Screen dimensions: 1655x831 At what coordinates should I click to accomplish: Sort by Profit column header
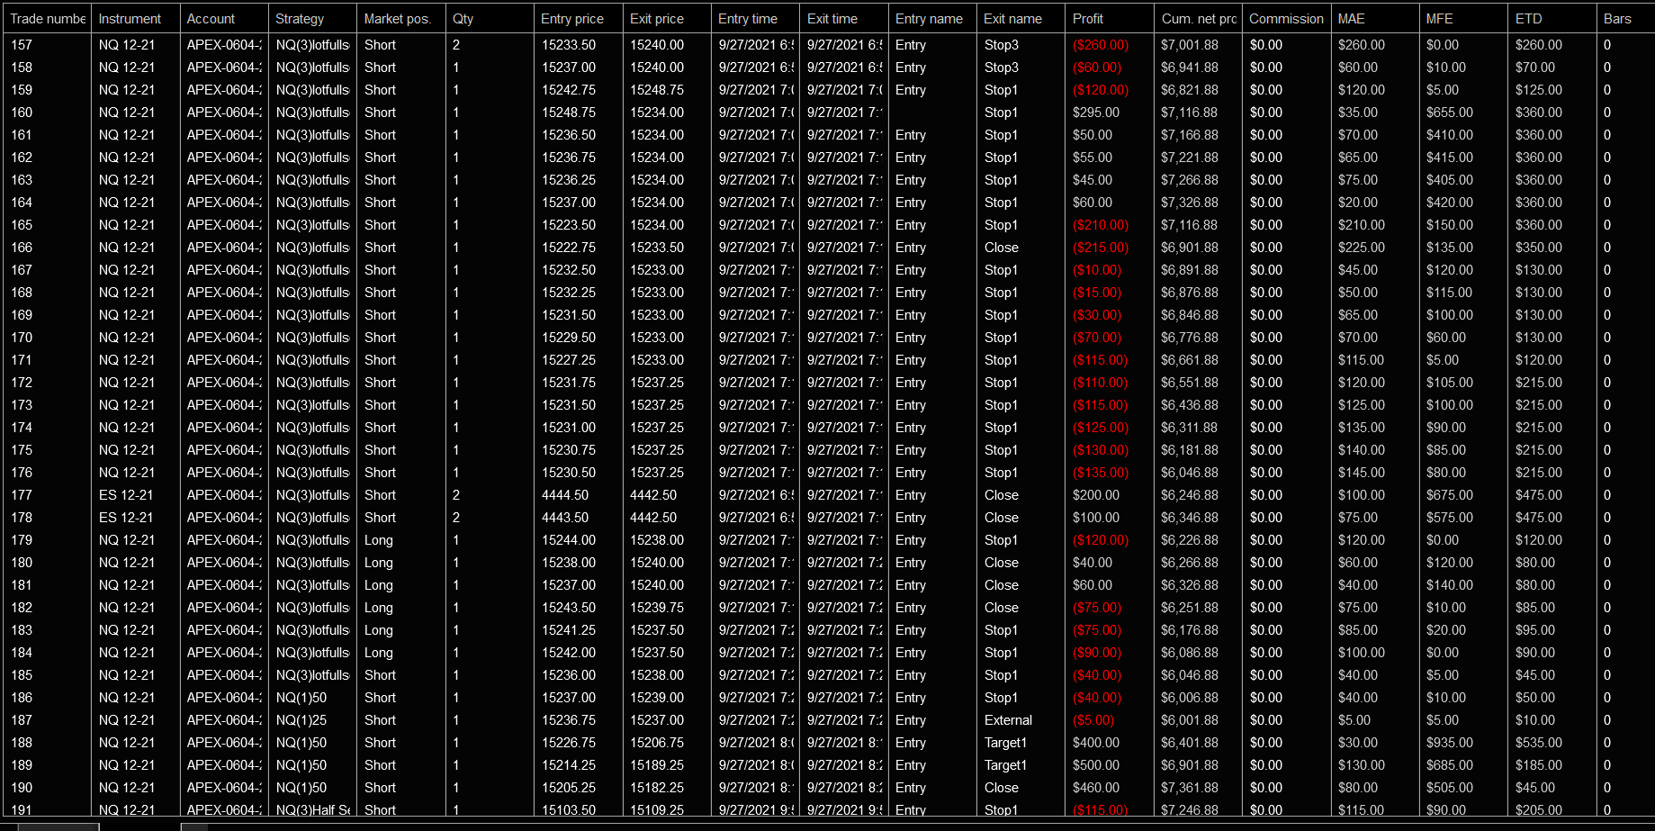[1110, 19]
